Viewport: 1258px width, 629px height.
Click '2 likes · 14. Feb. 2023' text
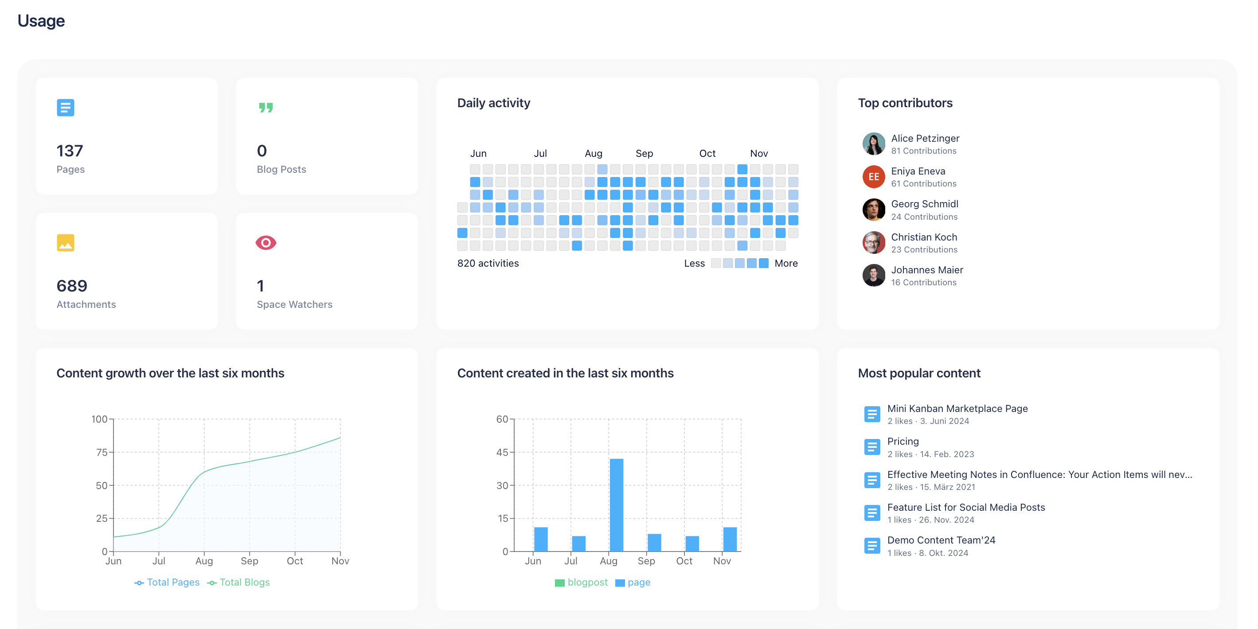930,454
